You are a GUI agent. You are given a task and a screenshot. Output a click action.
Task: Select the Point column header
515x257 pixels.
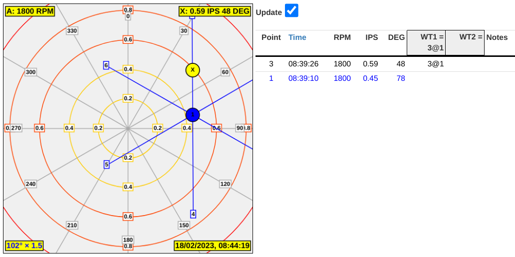(x=271, y=37)
